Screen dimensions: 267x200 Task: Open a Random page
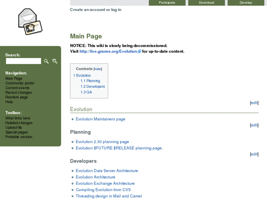pos(17,97)
